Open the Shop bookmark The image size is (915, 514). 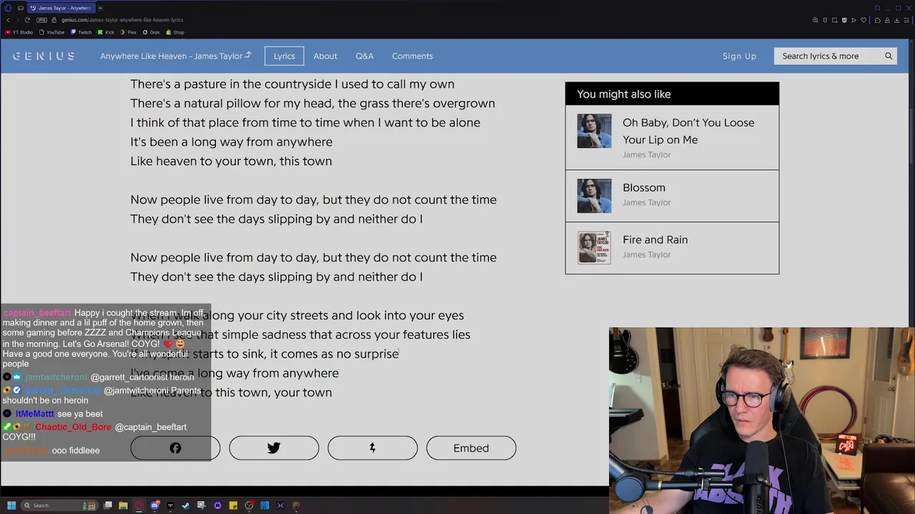click(x=175, y=32)
